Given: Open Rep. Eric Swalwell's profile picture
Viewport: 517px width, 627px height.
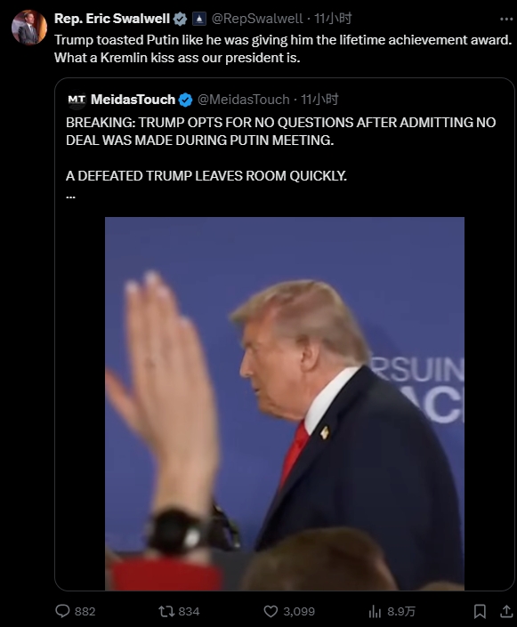Looking at the screenshot, I should (x=29, y=28).
